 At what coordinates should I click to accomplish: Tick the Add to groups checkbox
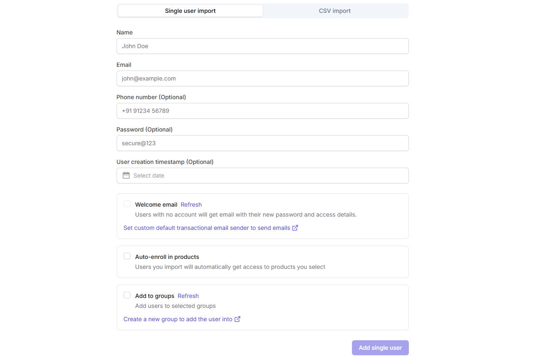127,295
